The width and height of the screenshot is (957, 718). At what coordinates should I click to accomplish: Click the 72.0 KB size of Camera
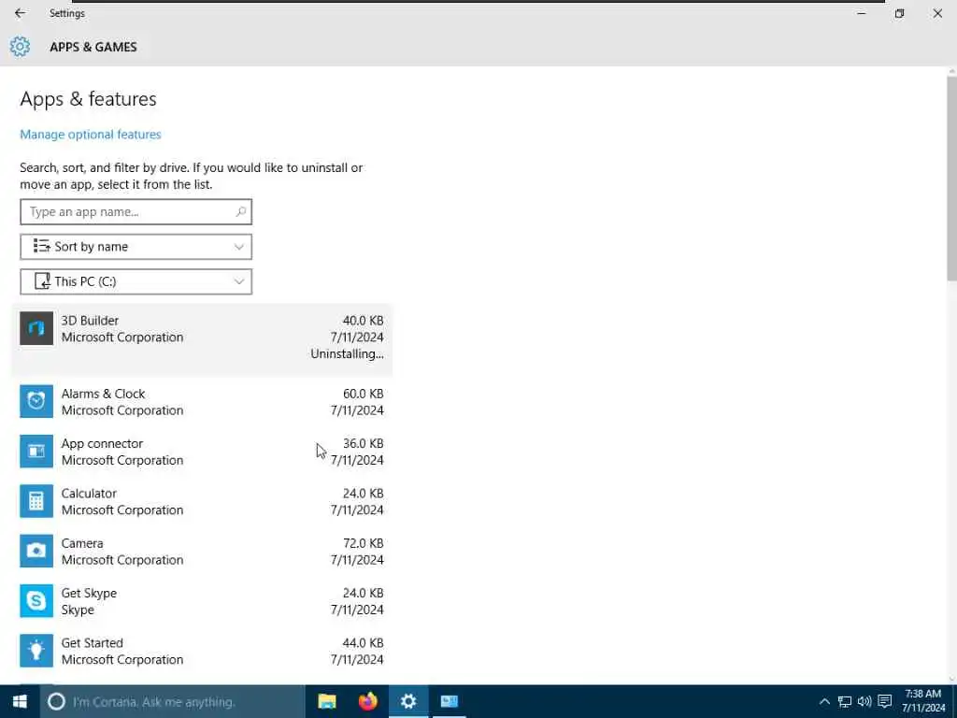(x=363, y=543)
